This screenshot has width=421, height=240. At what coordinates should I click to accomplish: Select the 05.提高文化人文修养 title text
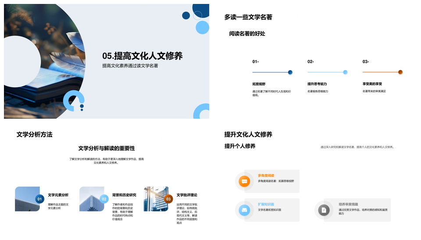pos(142,56)
